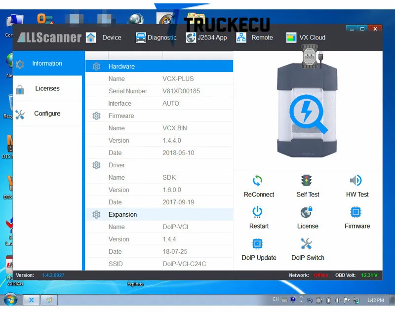395x313 pixels.
Task: Select driver name SDK
Action: 169,178
